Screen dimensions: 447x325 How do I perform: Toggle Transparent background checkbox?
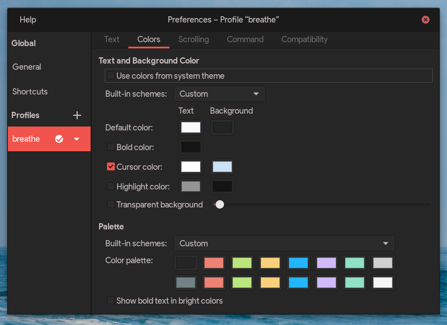coord(111,205)
